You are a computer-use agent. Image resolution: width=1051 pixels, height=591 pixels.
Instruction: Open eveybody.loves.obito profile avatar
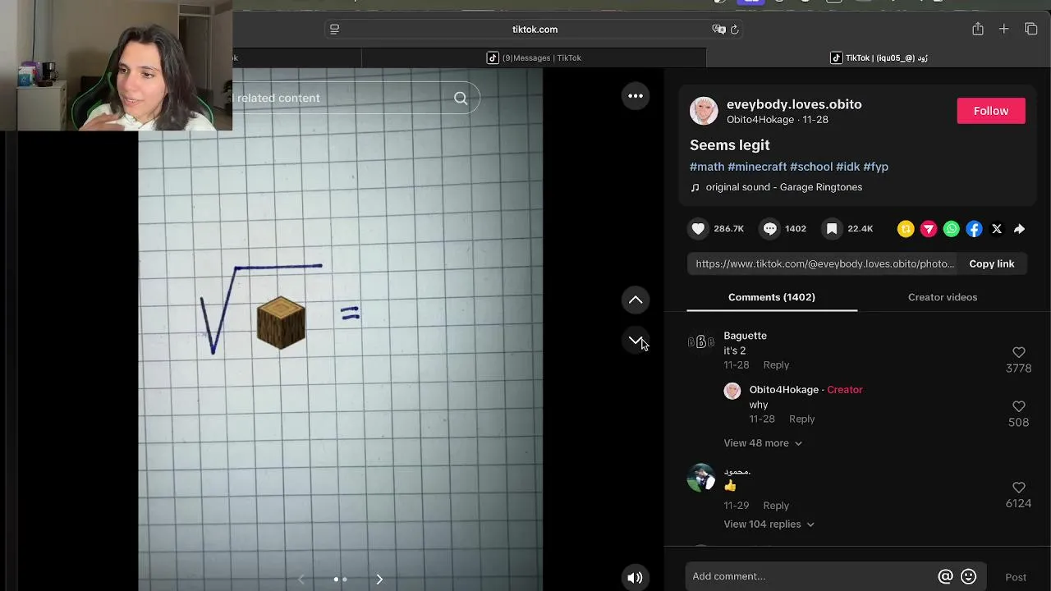704,111
